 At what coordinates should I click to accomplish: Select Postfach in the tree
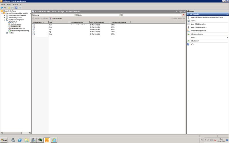tap(14, 22)
